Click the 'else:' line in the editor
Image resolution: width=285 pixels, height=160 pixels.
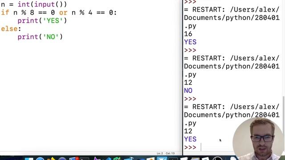[x=11, y=29]
